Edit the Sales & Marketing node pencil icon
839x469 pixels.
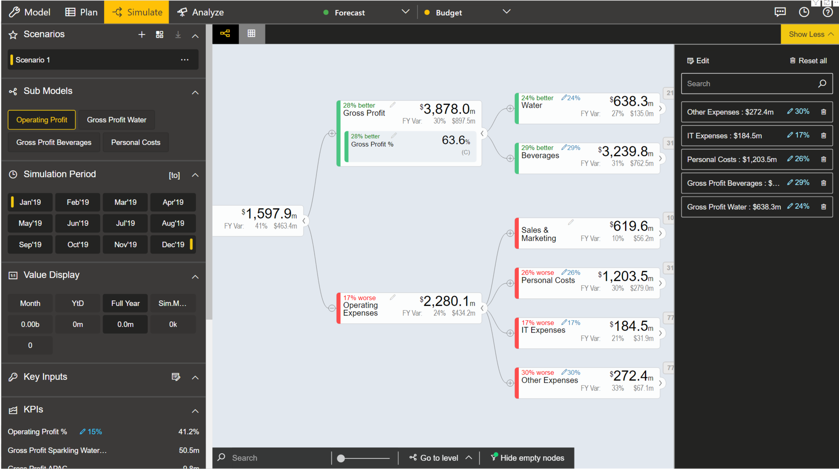click(571, 222)
